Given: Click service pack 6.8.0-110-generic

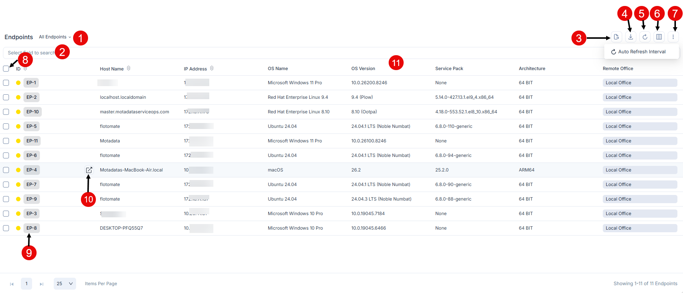Looking at the screenshot, I should tap(454, 126).
